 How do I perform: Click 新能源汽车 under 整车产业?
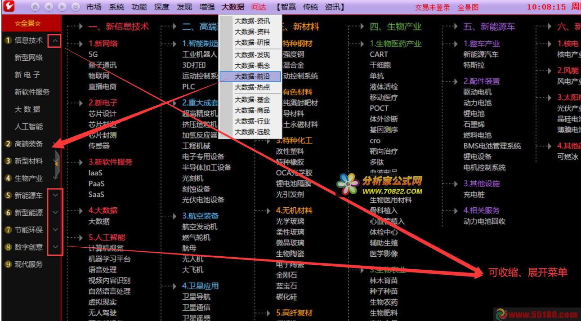coord(481,54)
